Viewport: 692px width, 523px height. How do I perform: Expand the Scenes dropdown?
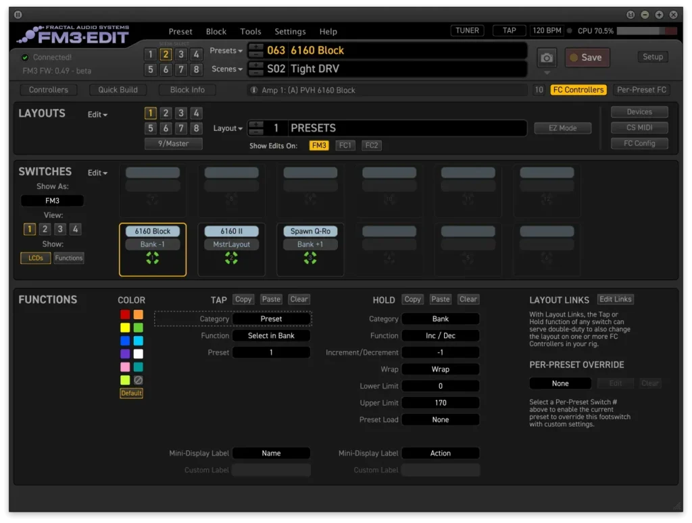point(227,69)
